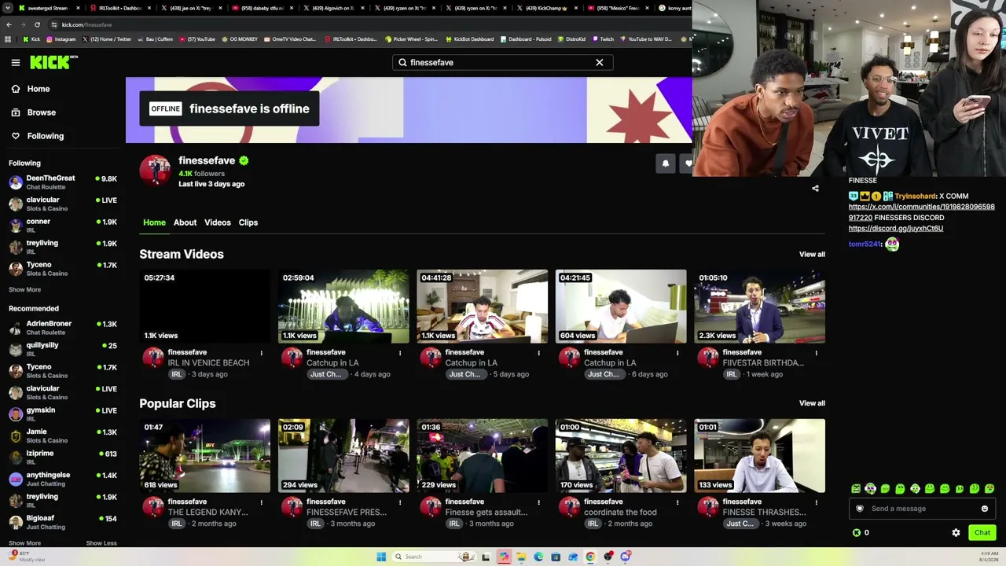Clear the finessefave search text

(600, 62)
